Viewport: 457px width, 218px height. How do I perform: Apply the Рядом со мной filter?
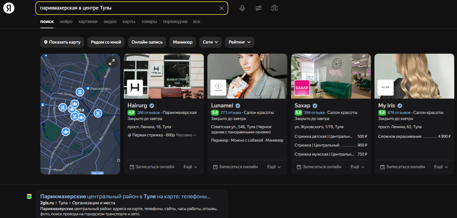[x=106, y=42]
